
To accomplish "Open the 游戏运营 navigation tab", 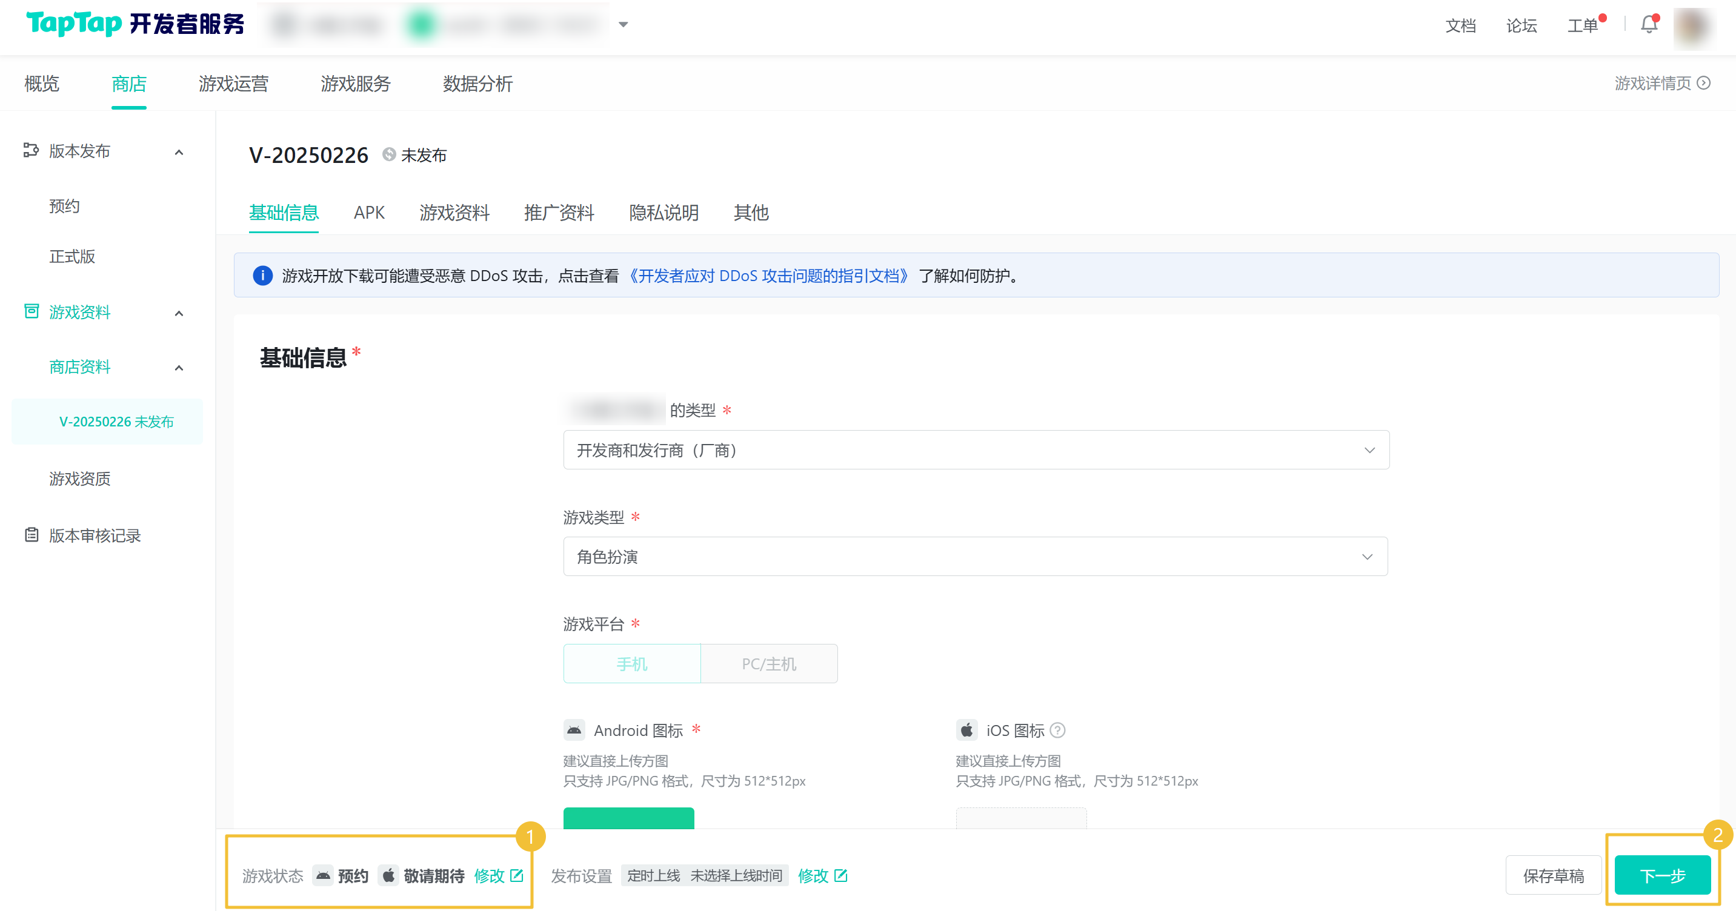I will click(233, 84).
